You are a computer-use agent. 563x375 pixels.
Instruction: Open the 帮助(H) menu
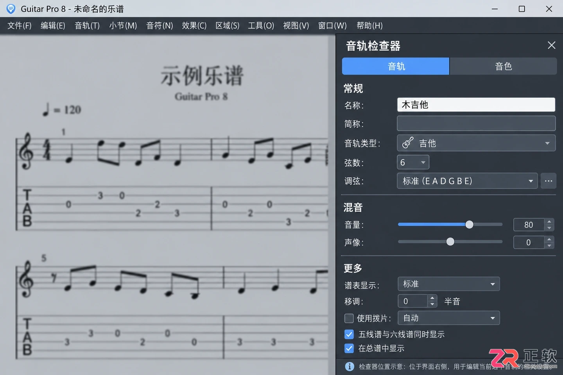click(369, 26)
